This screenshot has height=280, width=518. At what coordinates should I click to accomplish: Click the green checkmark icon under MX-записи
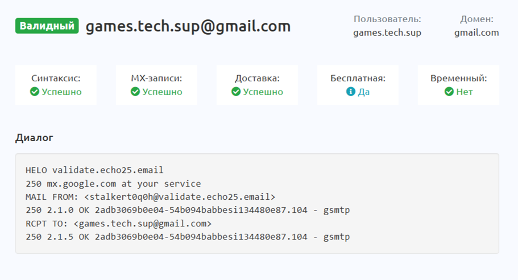[135, 92]
